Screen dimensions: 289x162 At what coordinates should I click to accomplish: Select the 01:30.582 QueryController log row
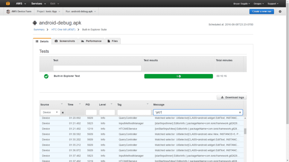click(141, 134)
